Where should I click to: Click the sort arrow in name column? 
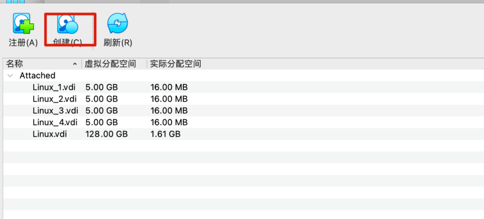click(75, 64)
